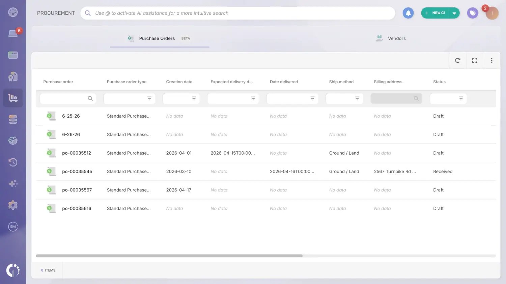This screenshot has height=284, width=506.
Task: Click the NEW CI button
Action: (435, 13)
